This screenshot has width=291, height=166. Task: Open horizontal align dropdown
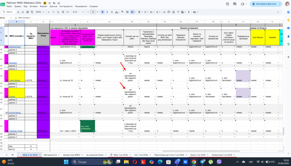(140, 12)
